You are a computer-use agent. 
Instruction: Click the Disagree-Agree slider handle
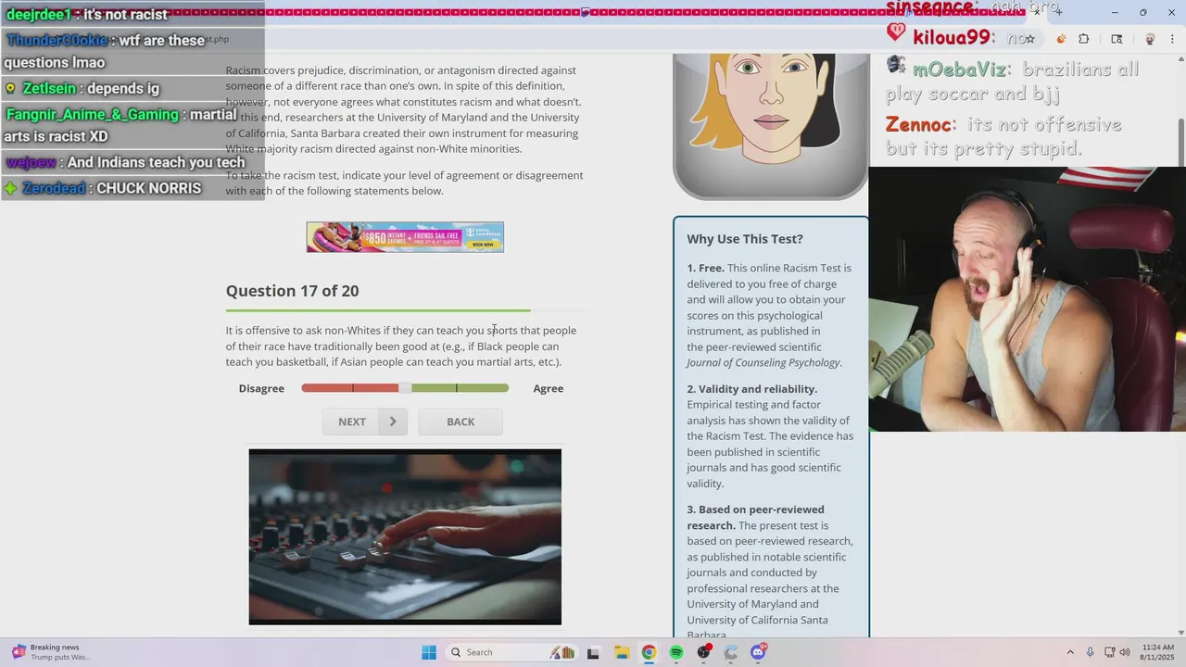point(405,388)
